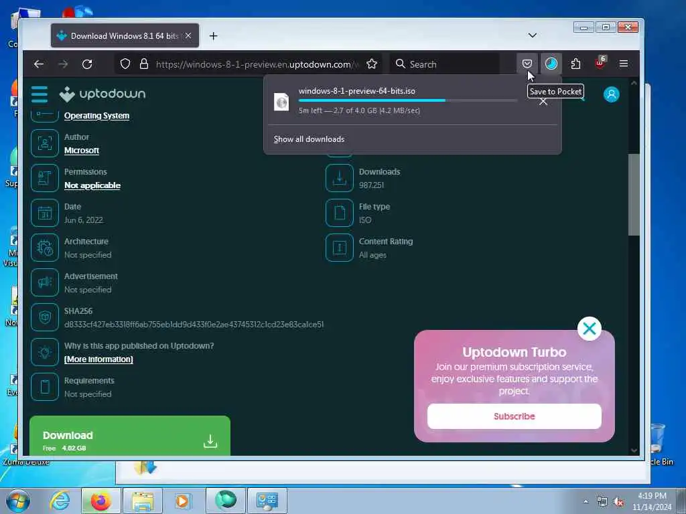
Task: Click the Downloads count icon
Action: pyautogui.click(x=340, y=178)
